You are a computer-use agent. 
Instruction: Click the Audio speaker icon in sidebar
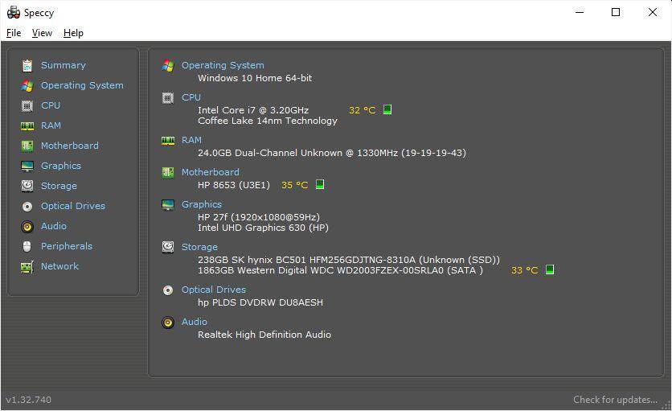(27, 226)
